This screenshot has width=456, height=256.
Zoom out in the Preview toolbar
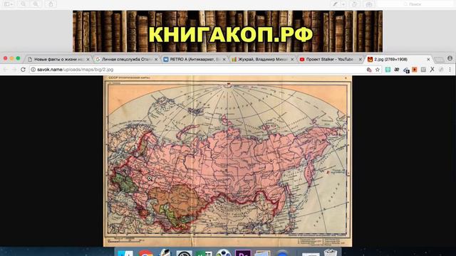[x=24, y=4]
